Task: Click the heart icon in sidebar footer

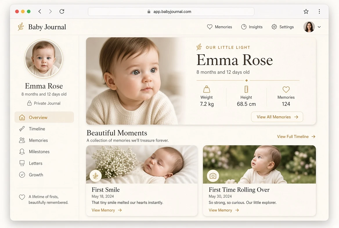Action: click(x=22, y=197)
